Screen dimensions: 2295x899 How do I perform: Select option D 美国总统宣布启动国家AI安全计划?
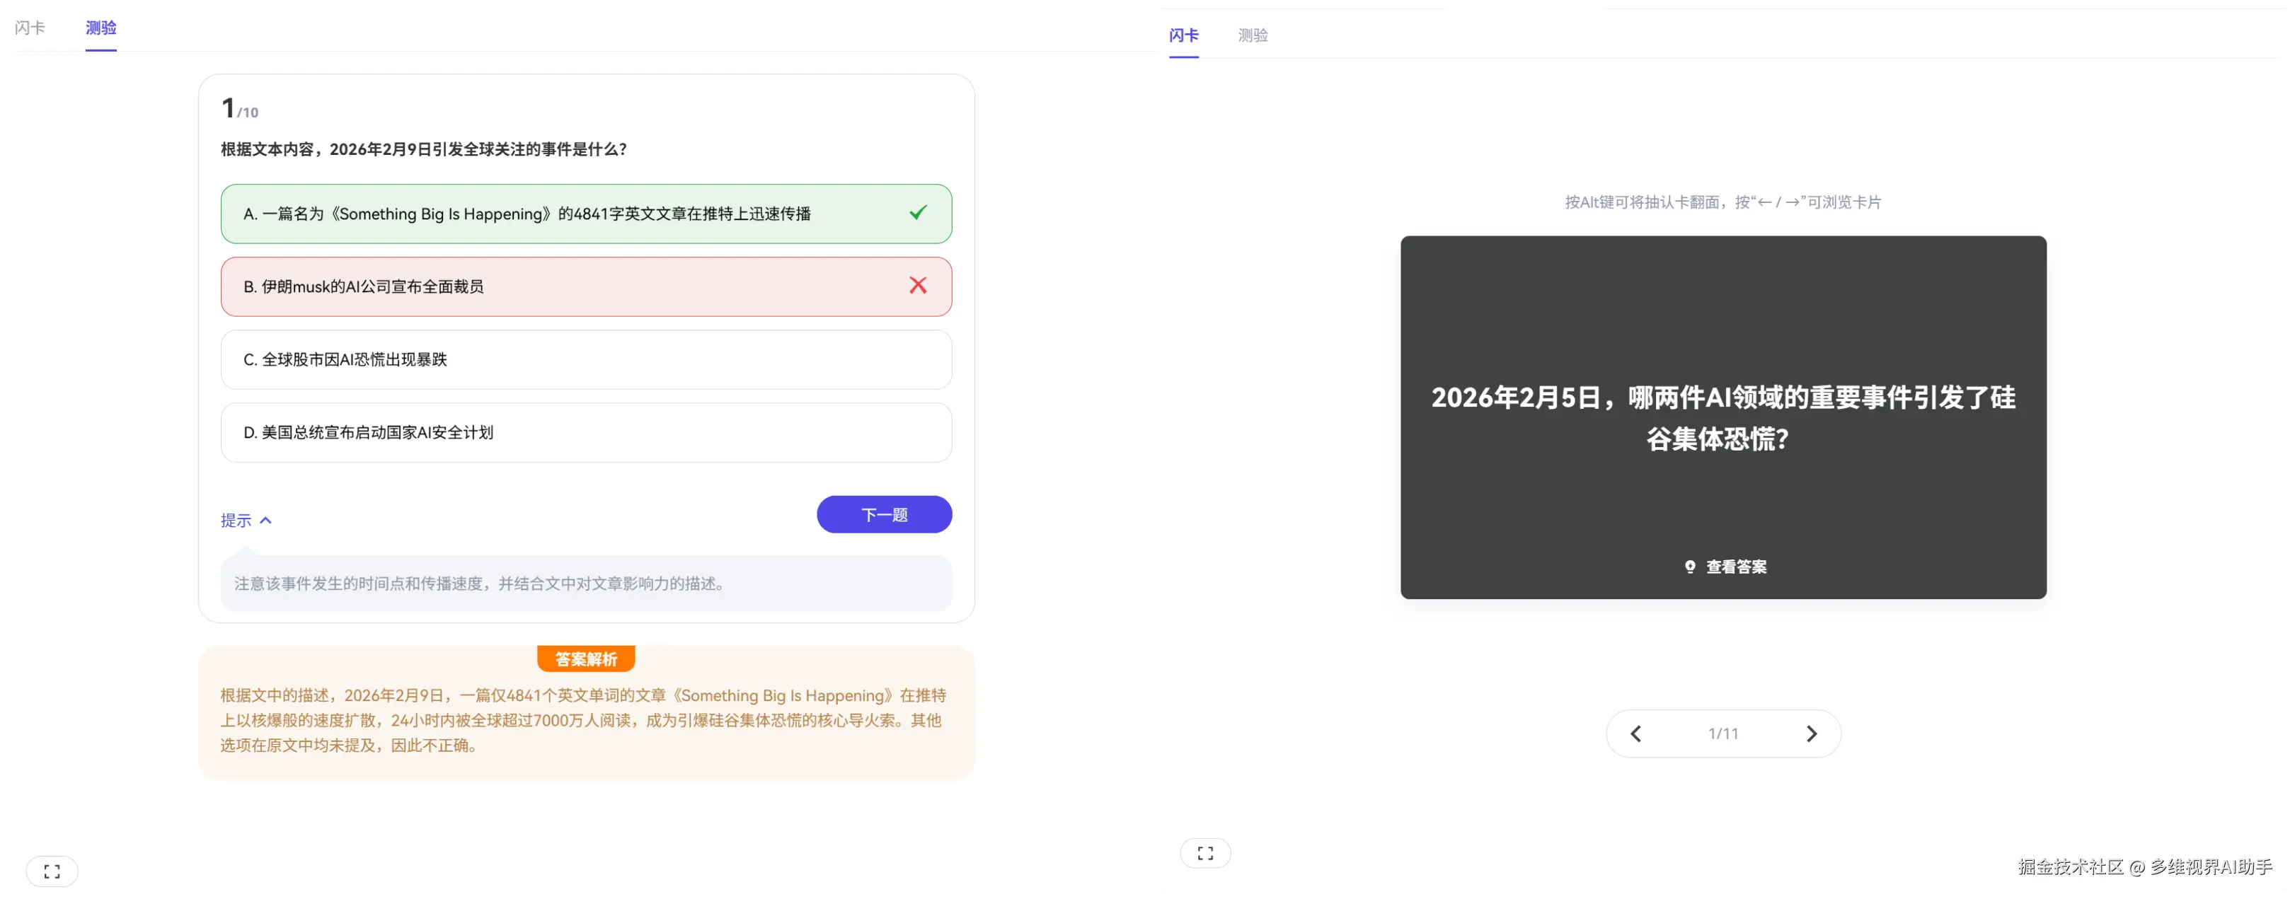pos(585,433)
